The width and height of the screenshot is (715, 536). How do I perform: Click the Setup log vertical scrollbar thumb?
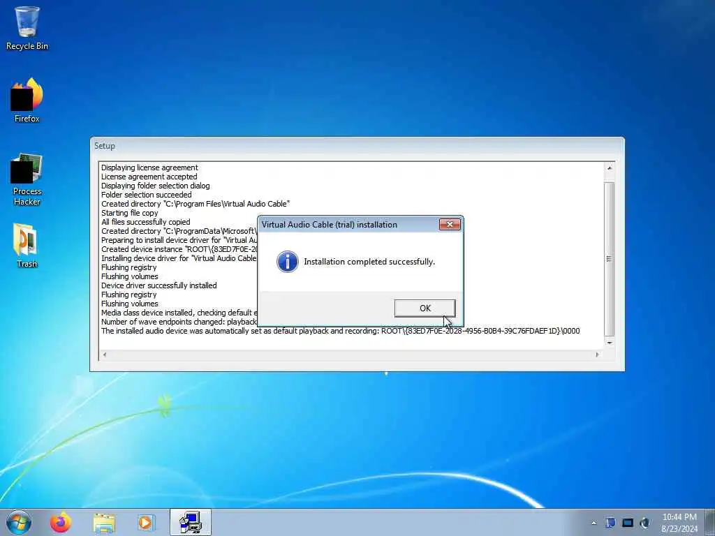coord(609,259)
